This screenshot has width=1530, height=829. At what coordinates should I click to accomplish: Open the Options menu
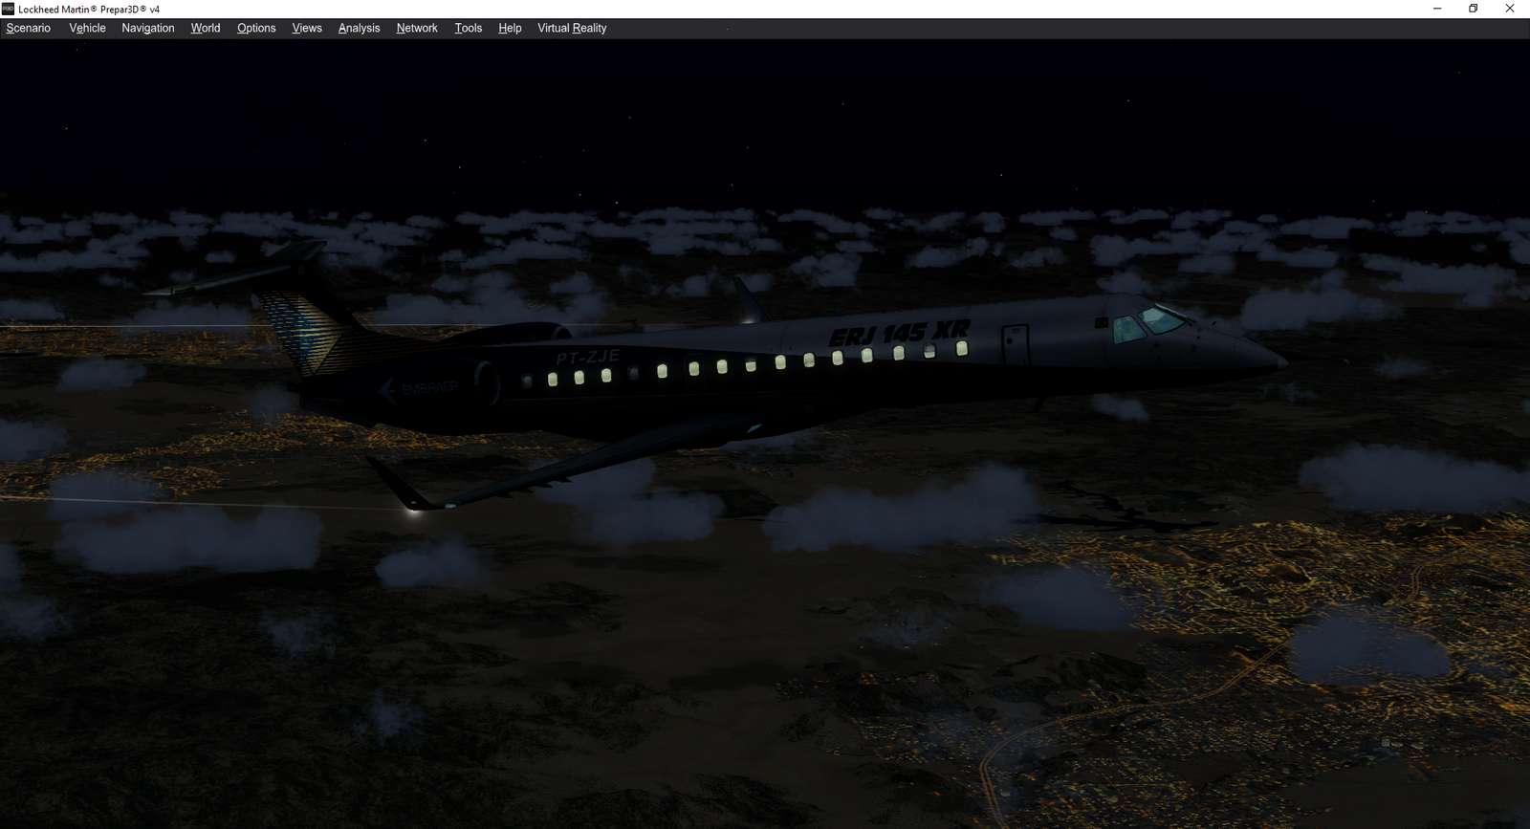point(256,28)
